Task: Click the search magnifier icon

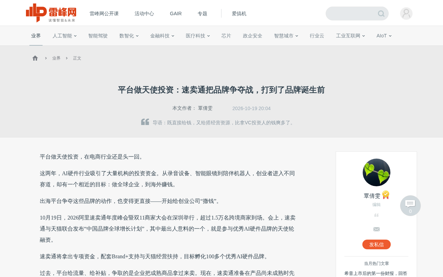Action: [381, 14]
